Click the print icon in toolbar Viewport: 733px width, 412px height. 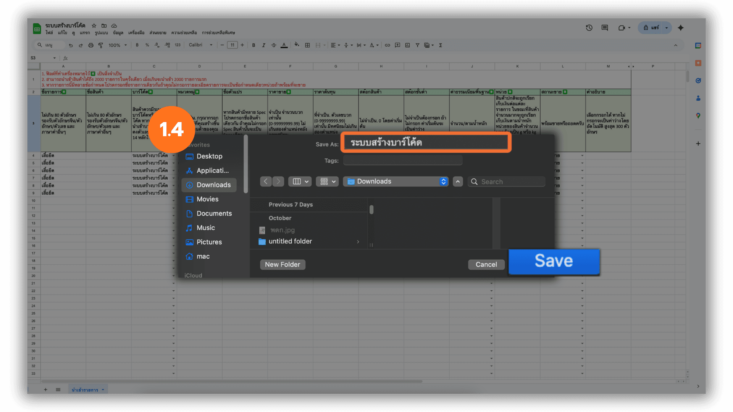pyautogui.click(x=90, y=45)
